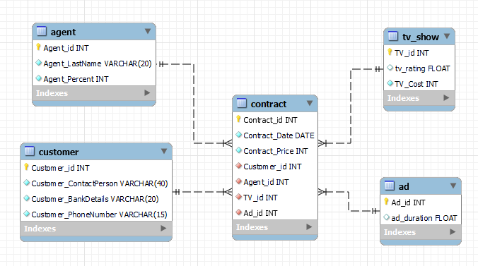Viewport: 478px width, 266px height.
Task: Expand Indexes section of ad table
Action: [453, 232]
